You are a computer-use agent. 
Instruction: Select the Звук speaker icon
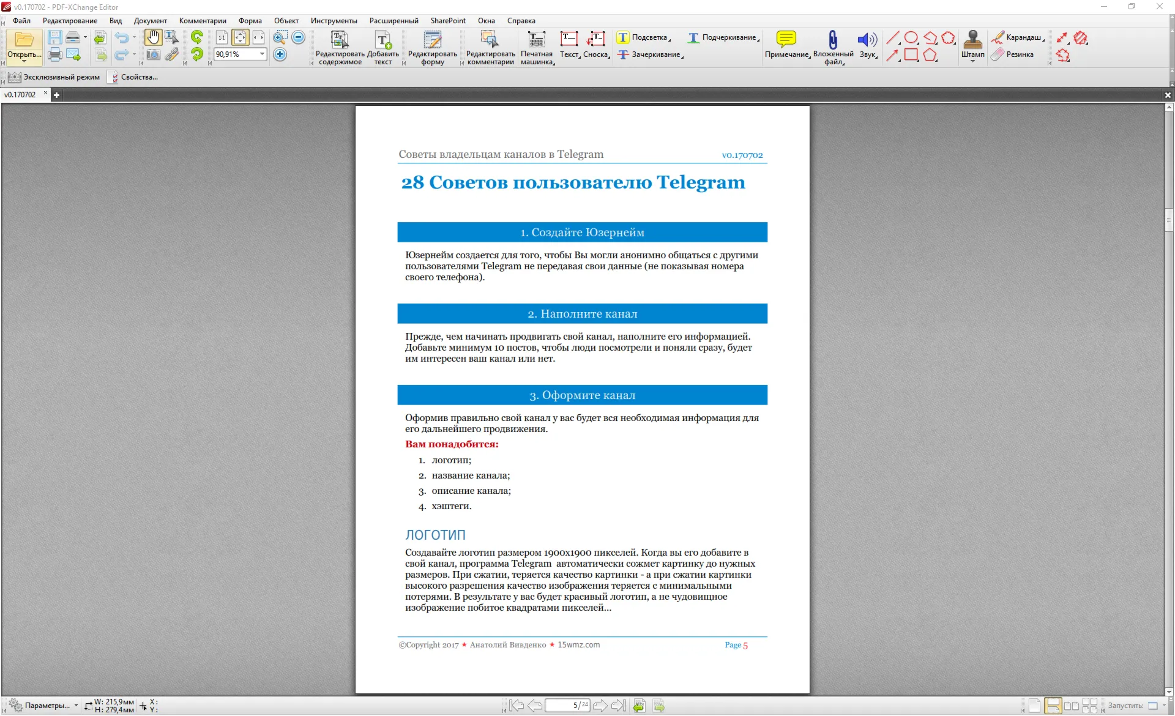coord(867,40)
